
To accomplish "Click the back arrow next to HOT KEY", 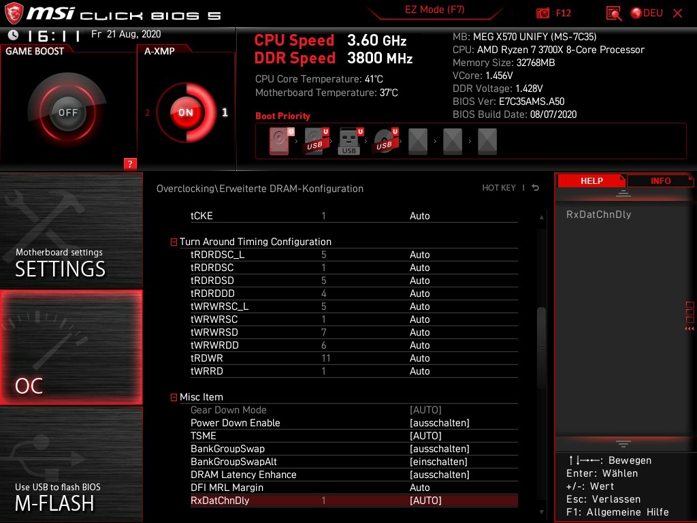I will click(535, 188).
